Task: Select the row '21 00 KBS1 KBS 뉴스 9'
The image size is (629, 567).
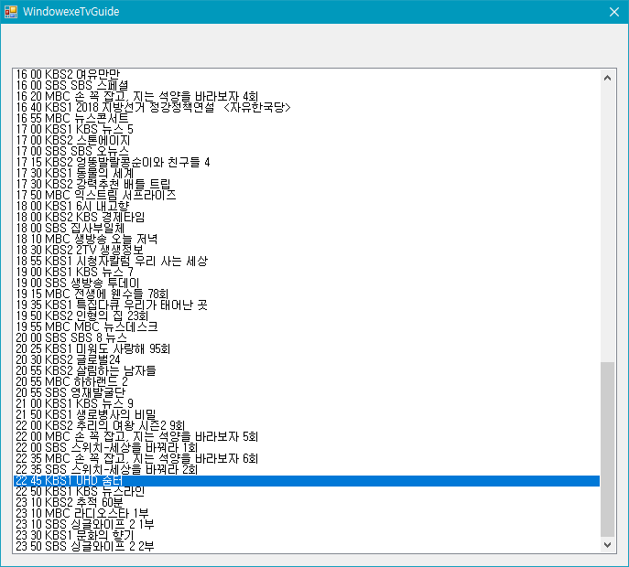Action: [x=307, y=404]
